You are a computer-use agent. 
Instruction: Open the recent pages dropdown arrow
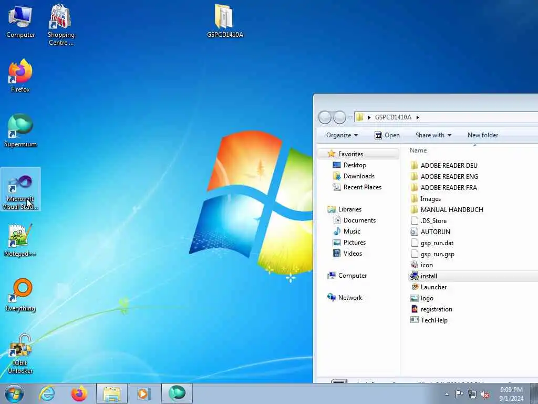coord(350,117)
